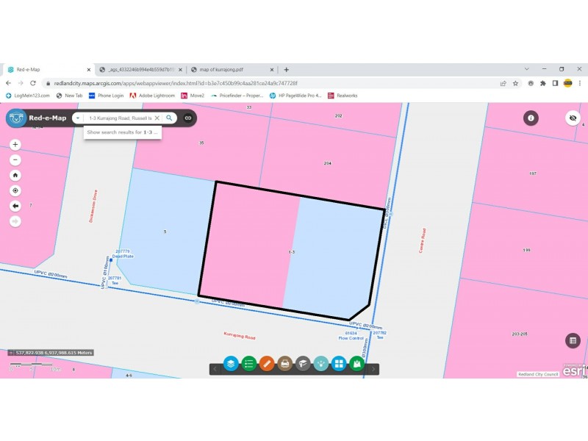Switch to the map of kurrajong.pdf tab
The height and width of the screenshot is (441, 588).
(229, 70)
